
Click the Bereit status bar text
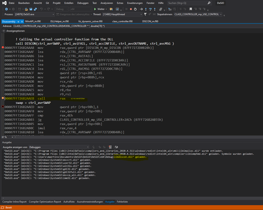[8, 207]
